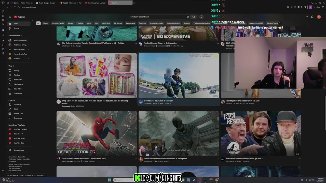Select the Wizarding World chip
The image size is (326, 183).
(x=58, y=23)
